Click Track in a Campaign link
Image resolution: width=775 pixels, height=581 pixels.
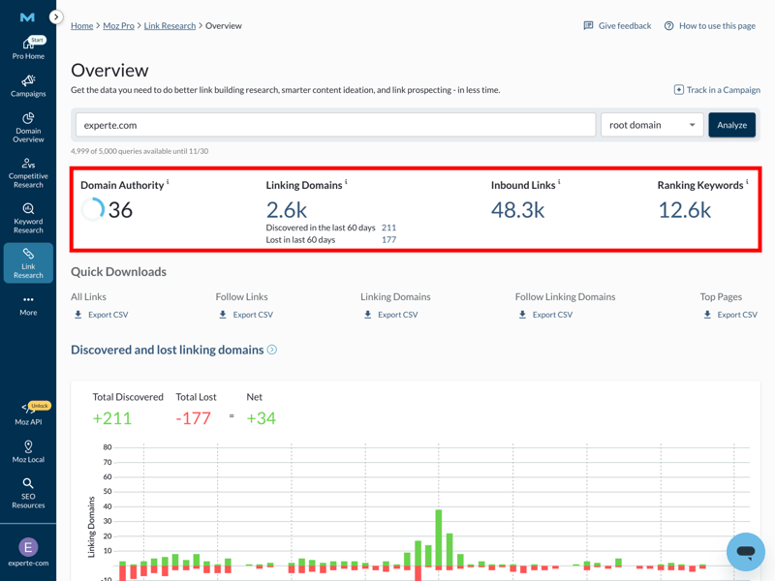(x=717, y=90)
